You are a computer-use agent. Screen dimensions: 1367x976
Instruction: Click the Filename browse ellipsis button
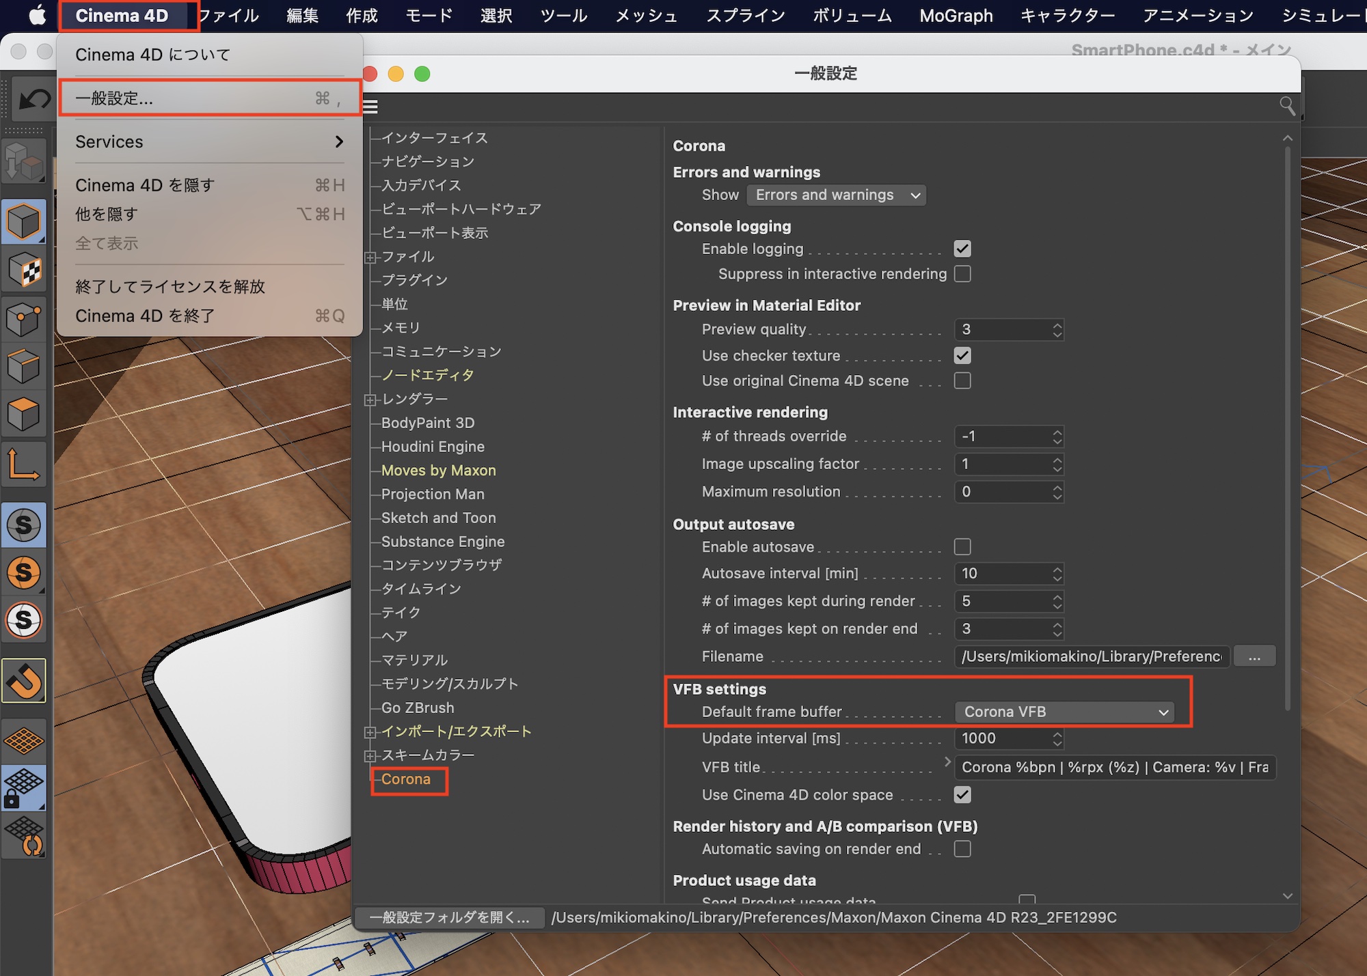pyautogui.click(x=1254, y=657)
